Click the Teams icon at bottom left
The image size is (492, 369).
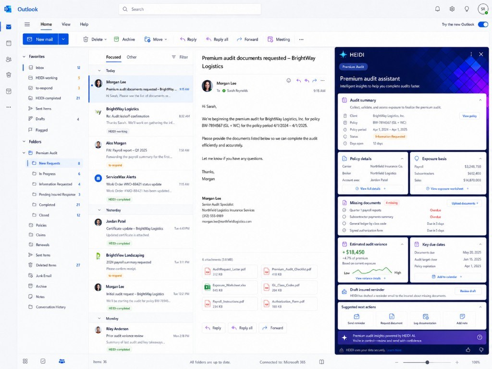[x=62, y=361]
